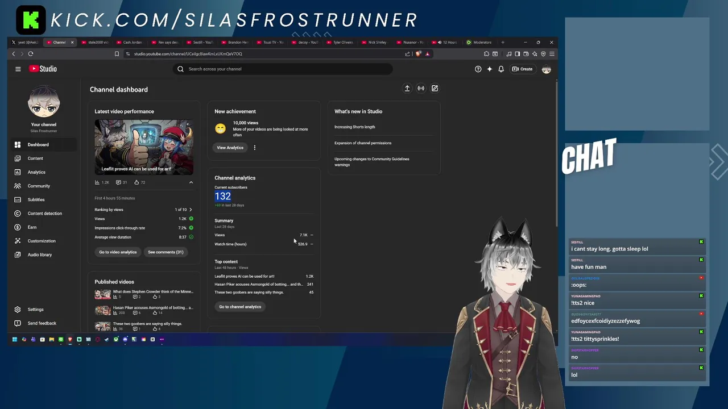
Task: Open Community in the sidebar
Action: pyautogui.click(x=44, y=186)
